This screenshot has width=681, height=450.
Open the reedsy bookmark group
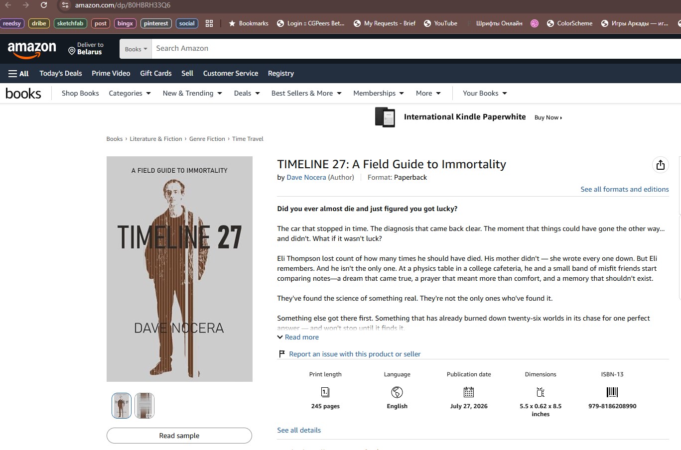[x=12, y=23]
